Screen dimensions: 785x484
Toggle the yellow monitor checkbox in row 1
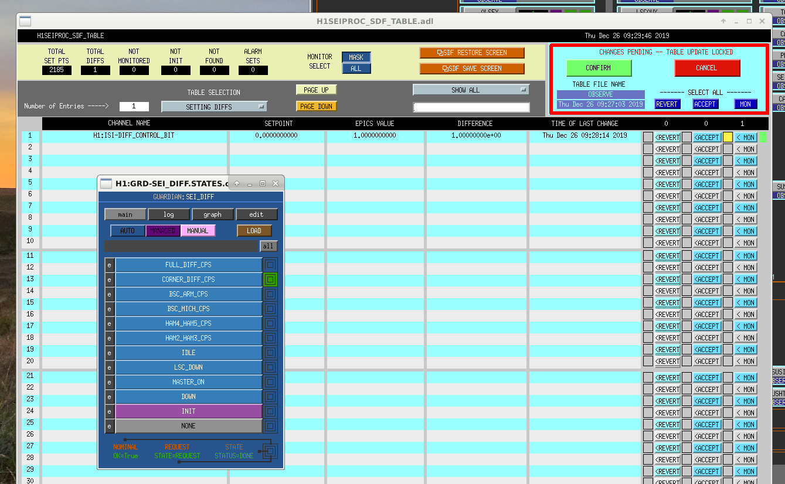pyautogui.click(x=728, y=137)
